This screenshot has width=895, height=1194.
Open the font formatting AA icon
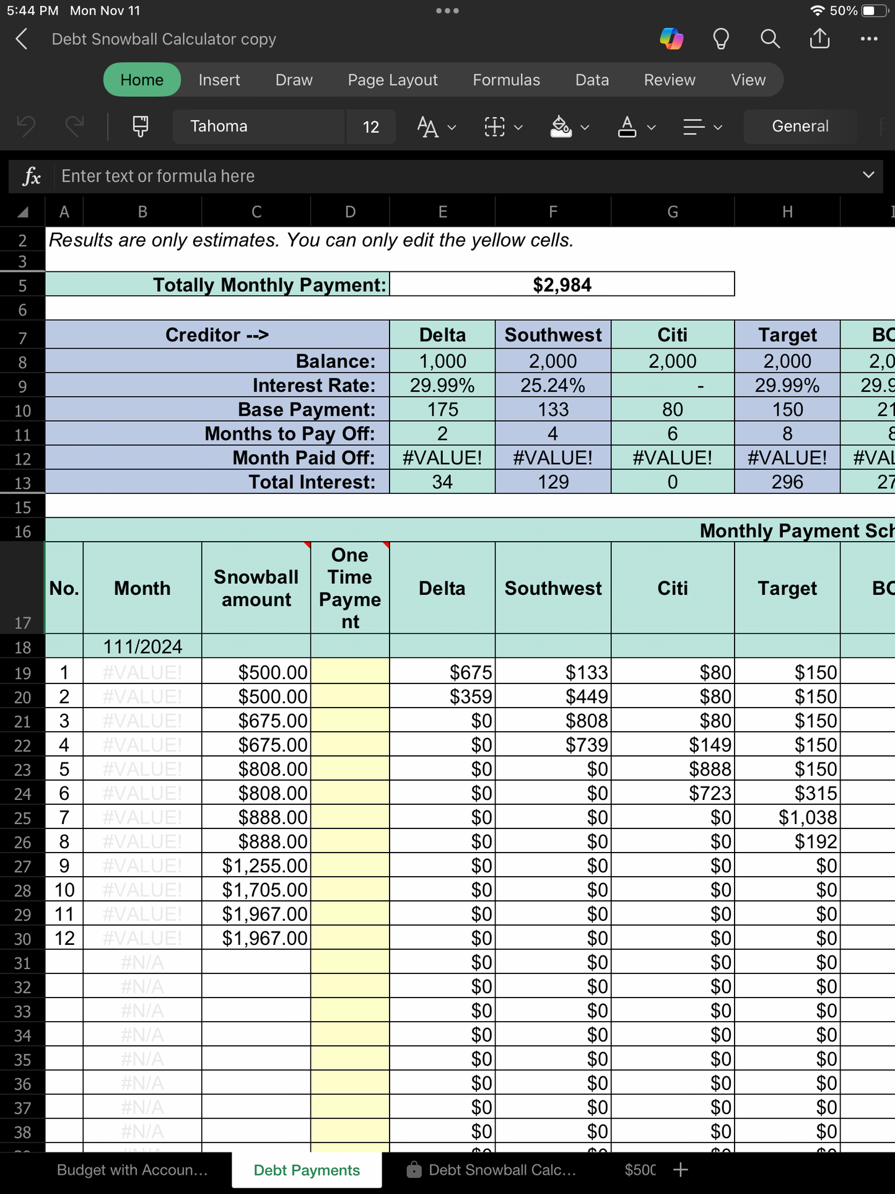pyautogui.click(x=428, y=127)
